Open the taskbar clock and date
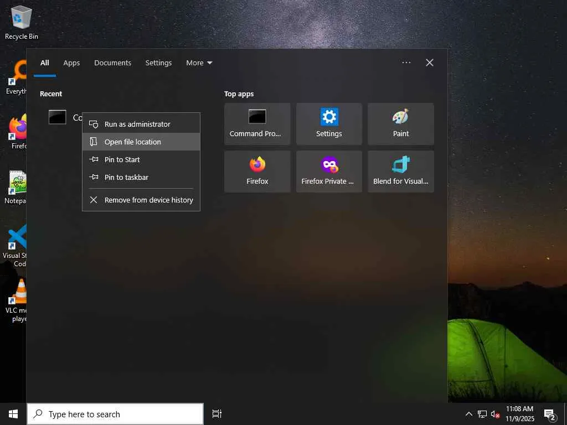Screen dimensions: 567x425 pos(519,414)
